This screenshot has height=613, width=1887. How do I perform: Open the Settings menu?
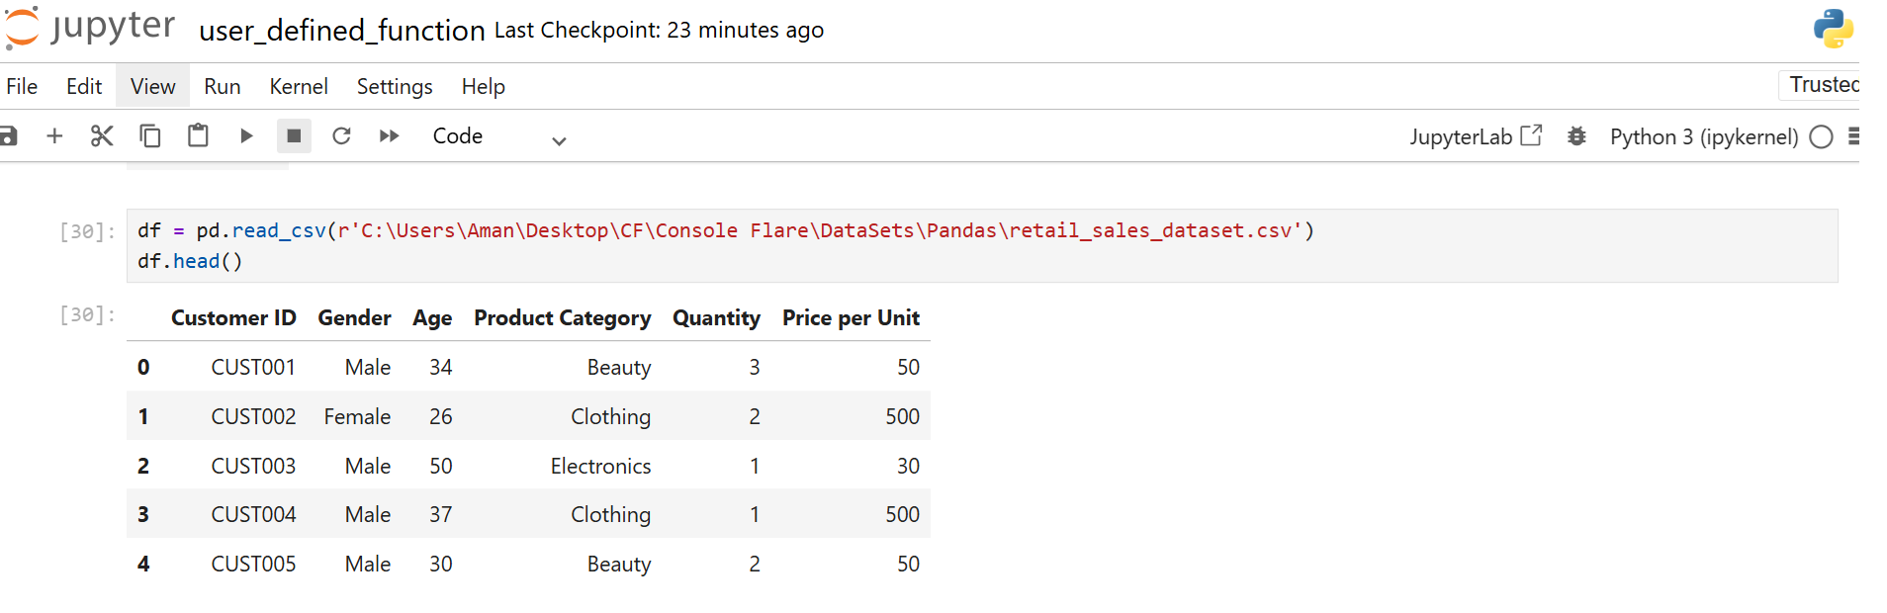395,87
